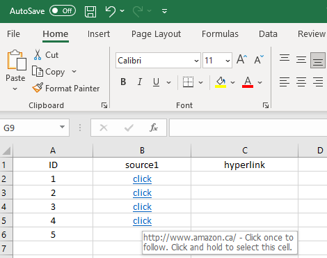The height and width of the screenshot is (258, 327).
Task: Confirm the entry with the checkmark
Action: (x=129, y=128)
